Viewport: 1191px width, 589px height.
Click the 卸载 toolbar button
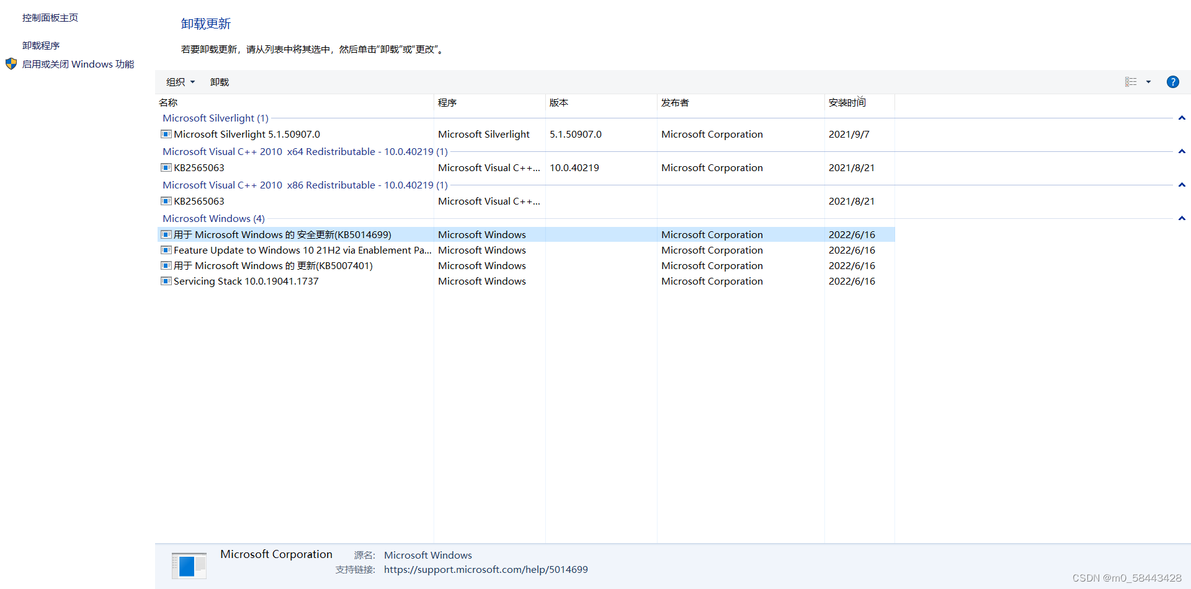(220, 82)
